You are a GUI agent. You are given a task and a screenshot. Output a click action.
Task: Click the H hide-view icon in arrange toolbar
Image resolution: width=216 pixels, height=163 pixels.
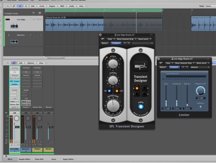[26, 6]
